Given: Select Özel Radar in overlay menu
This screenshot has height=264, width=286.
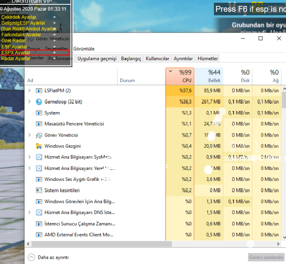Looking at the screenshot, I should (13, 41).
